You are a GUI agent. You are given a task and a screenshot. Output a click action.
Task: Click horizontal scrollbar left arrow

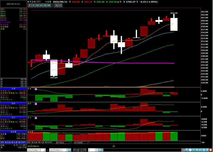click(102, 150)
